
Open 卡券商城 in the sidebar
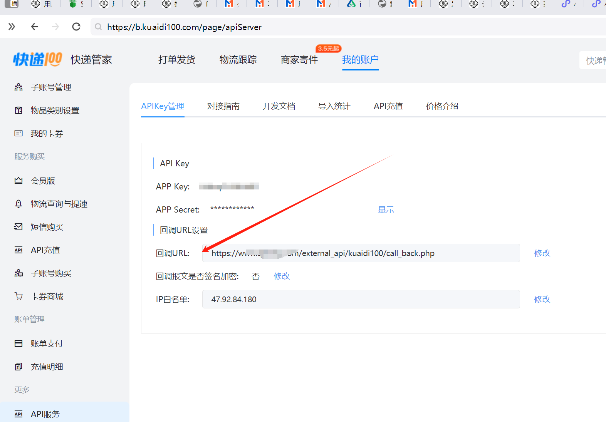click(47, 296)
